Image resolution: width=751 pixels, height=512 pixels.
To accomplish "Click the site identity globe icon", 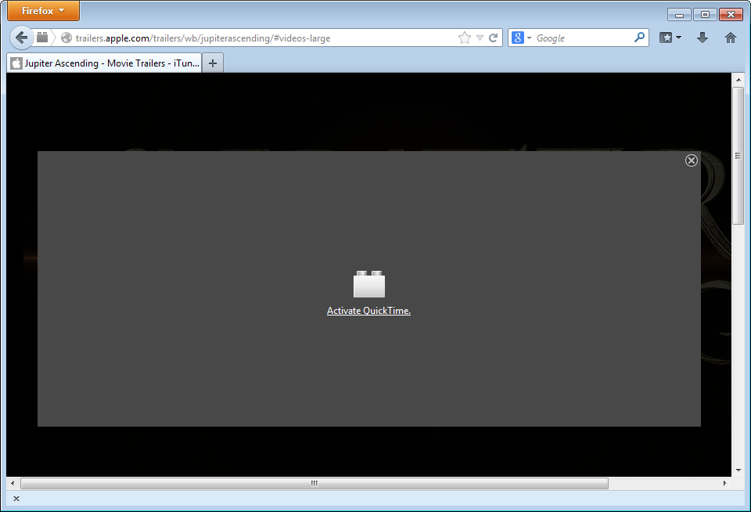I will coord(66,38).
